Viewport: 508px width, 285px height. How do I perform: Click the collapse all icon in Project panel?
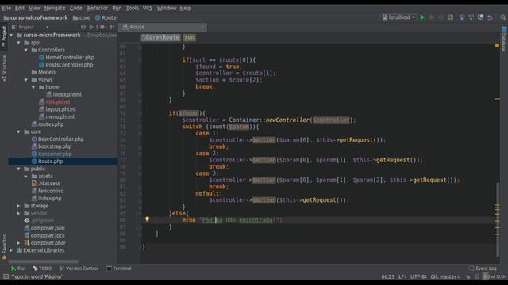coord(91,27)
